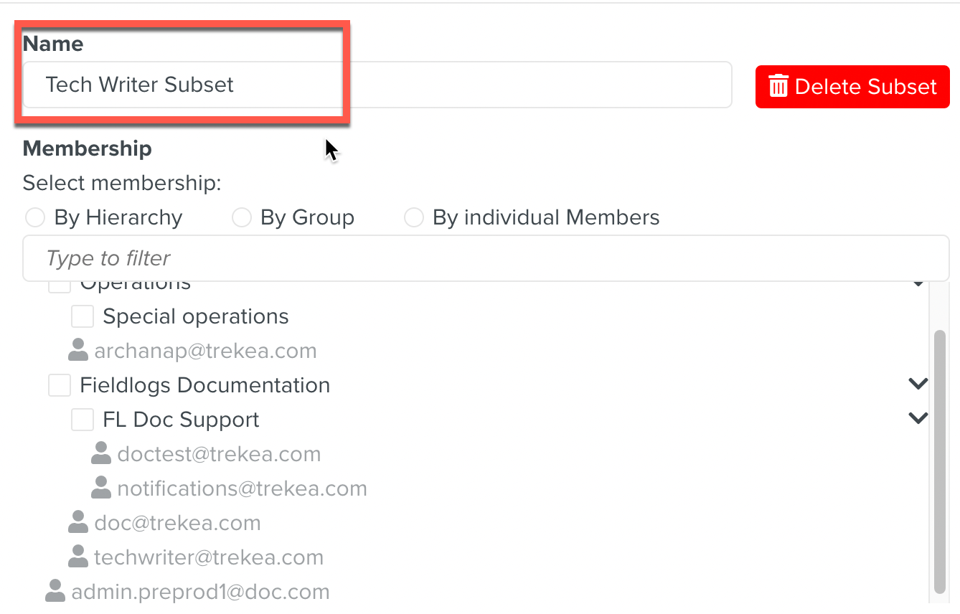Screen dimensions: 960x614
Task: Click the Delete Subset button
Action: [852, 87]
